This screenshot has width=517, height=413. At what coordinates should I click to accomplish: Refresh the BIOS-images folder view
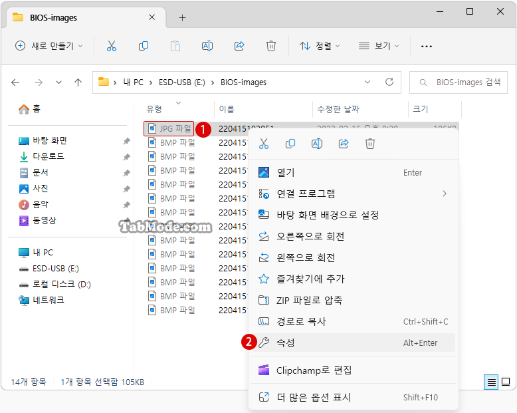point(389,82)
